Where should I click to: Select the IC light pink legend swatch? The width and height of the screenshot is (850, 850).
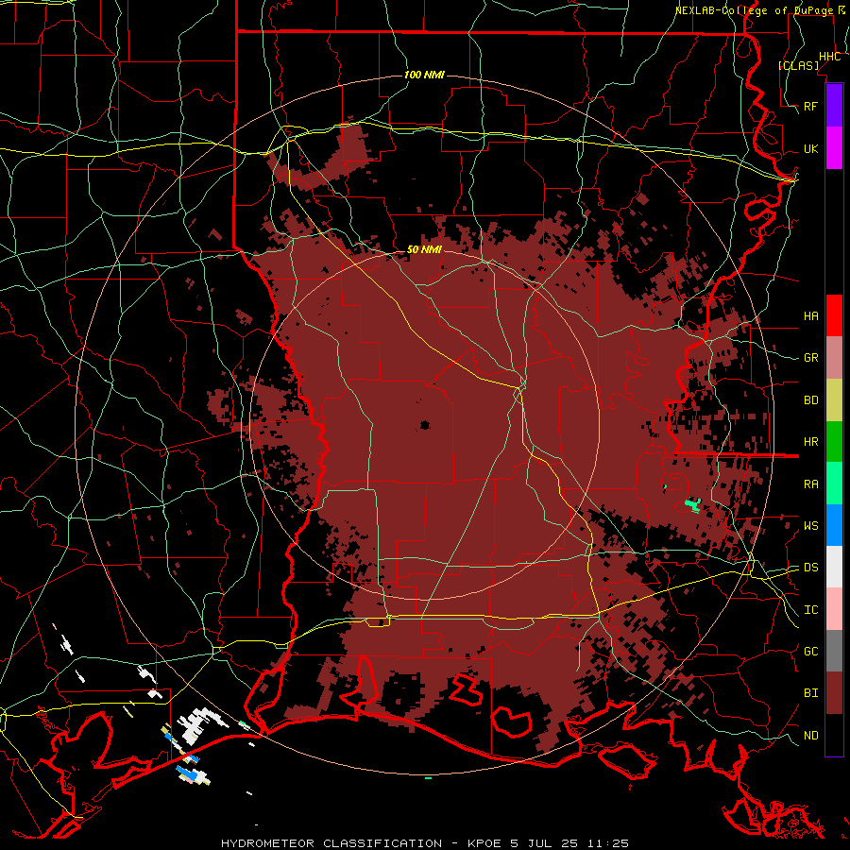click(834, 609)
